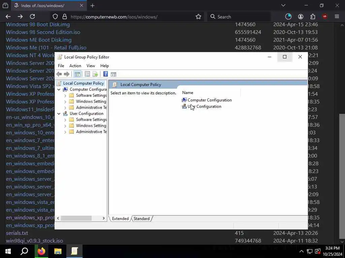Expand Administrative Templates under Computer Configuration
This screenshot has height=258, width=345.
pos(65,108)
